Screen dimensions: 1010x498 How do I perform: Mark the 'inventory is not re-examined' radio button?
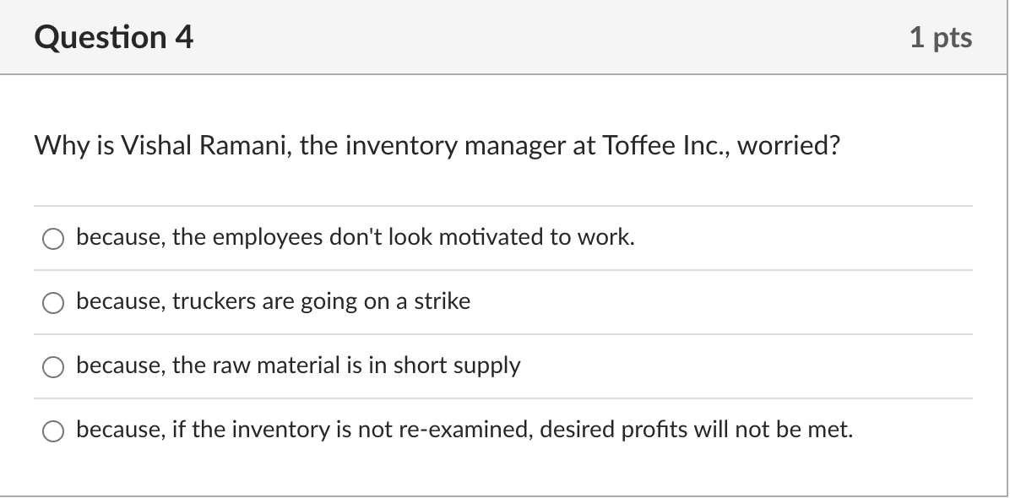[54, 431]
